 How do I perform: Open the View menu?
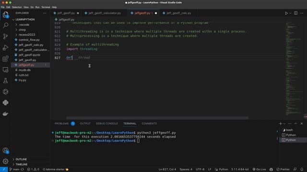(x=26, y=7)
